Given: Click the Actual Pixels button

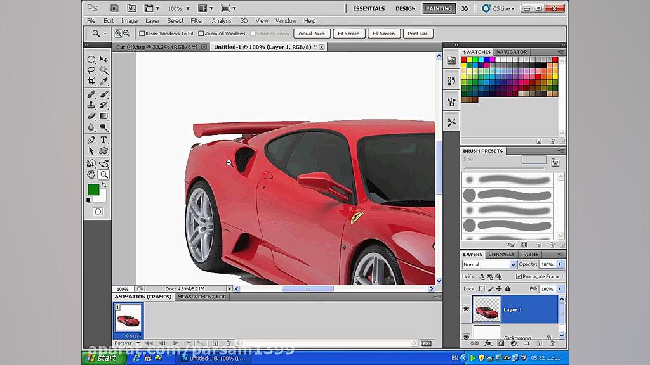Looking at the screenshot, I should tap(311, 33).
